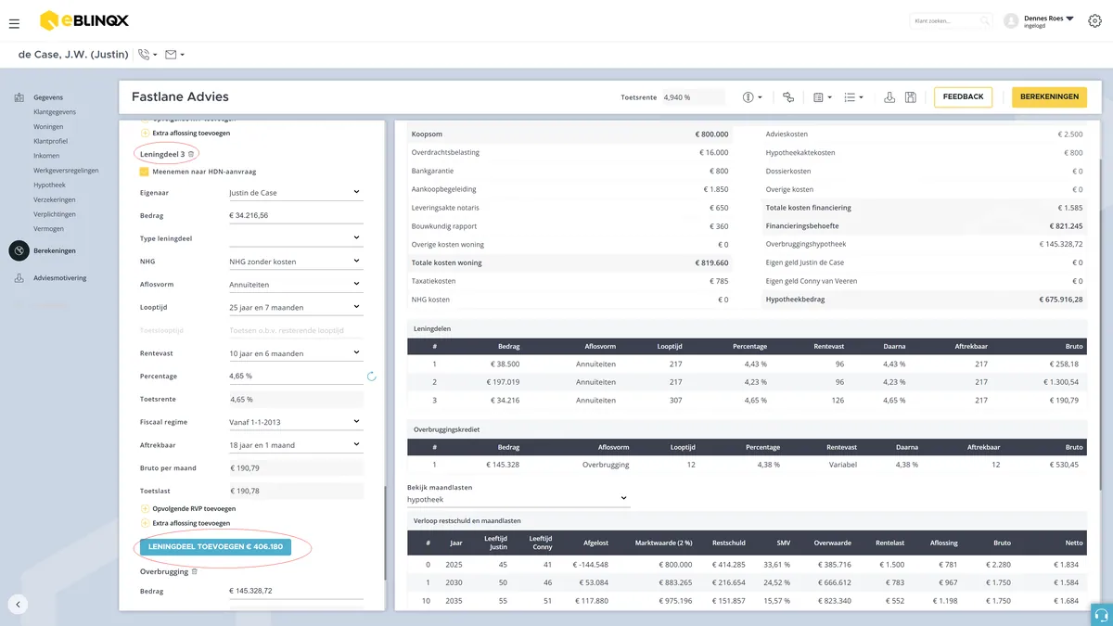Collapse the sidebar with the arrow button
This screenshot has width=1113, height=626.
18,605
